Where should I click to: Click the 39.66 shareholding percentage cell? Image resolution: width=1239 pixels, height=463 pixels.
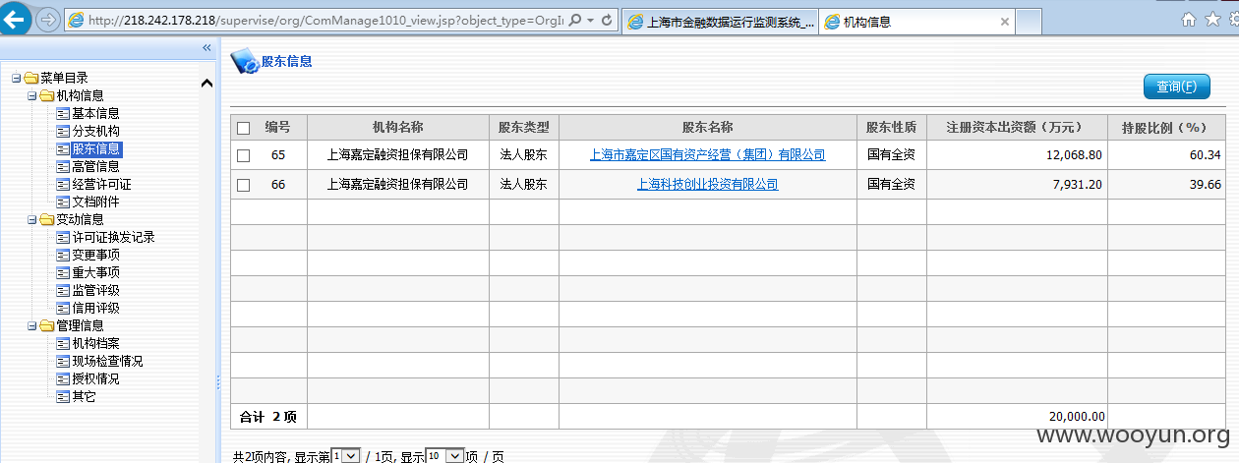click(x=1166, y=185)
